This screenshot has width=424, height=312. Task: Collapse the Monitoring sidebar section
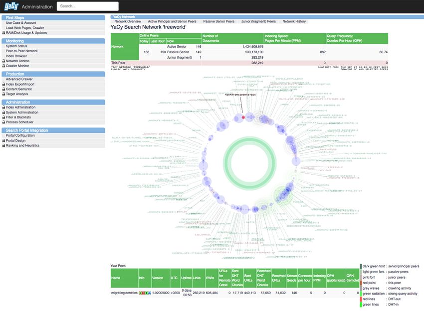tap(53, 41)
